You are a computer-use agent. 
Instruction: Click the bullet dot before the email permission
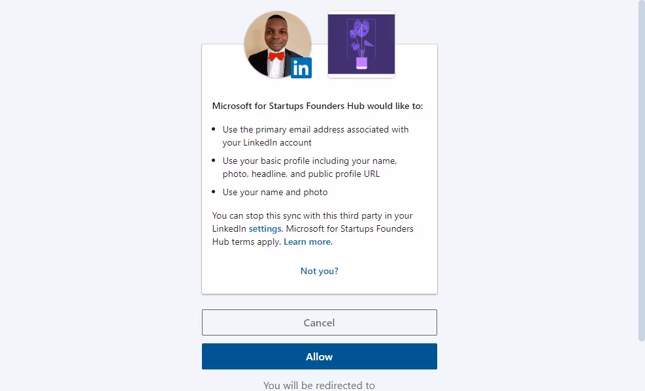214,129
